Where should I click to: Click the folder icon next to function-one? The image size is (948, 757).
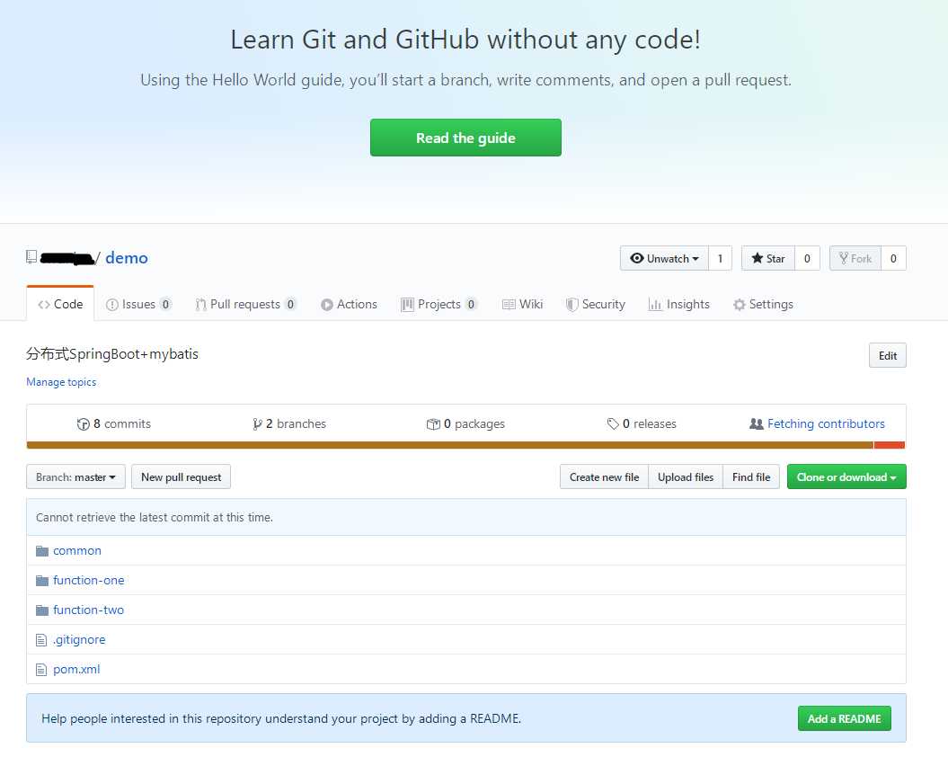click(41, 580)
